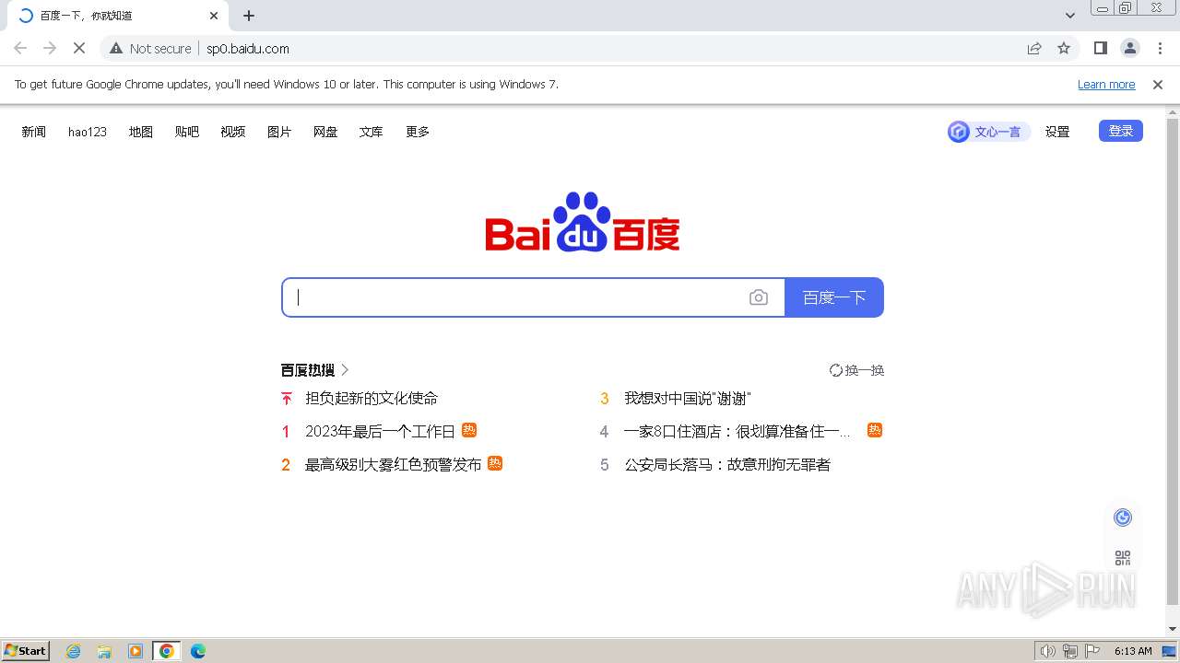Dismiss the Chrome update notification bar
The width and height of the screenshot is (1180, 663).
1158,84
